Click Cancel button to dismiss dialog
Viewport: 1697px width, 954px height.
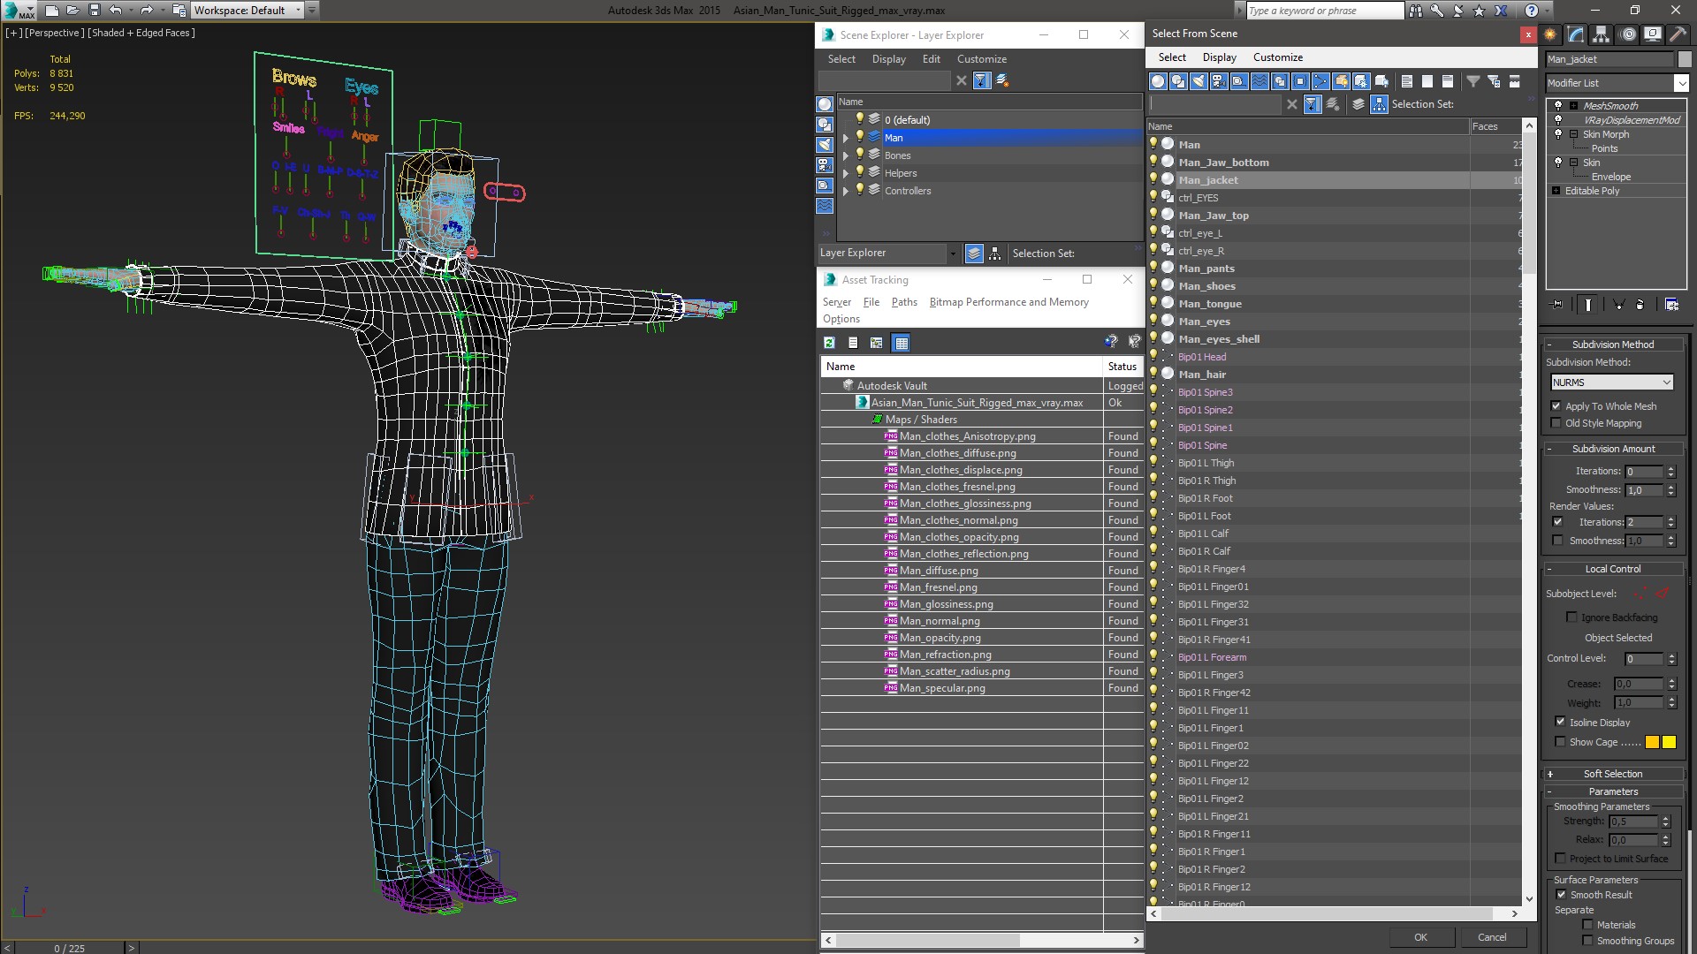[1492, 936]
